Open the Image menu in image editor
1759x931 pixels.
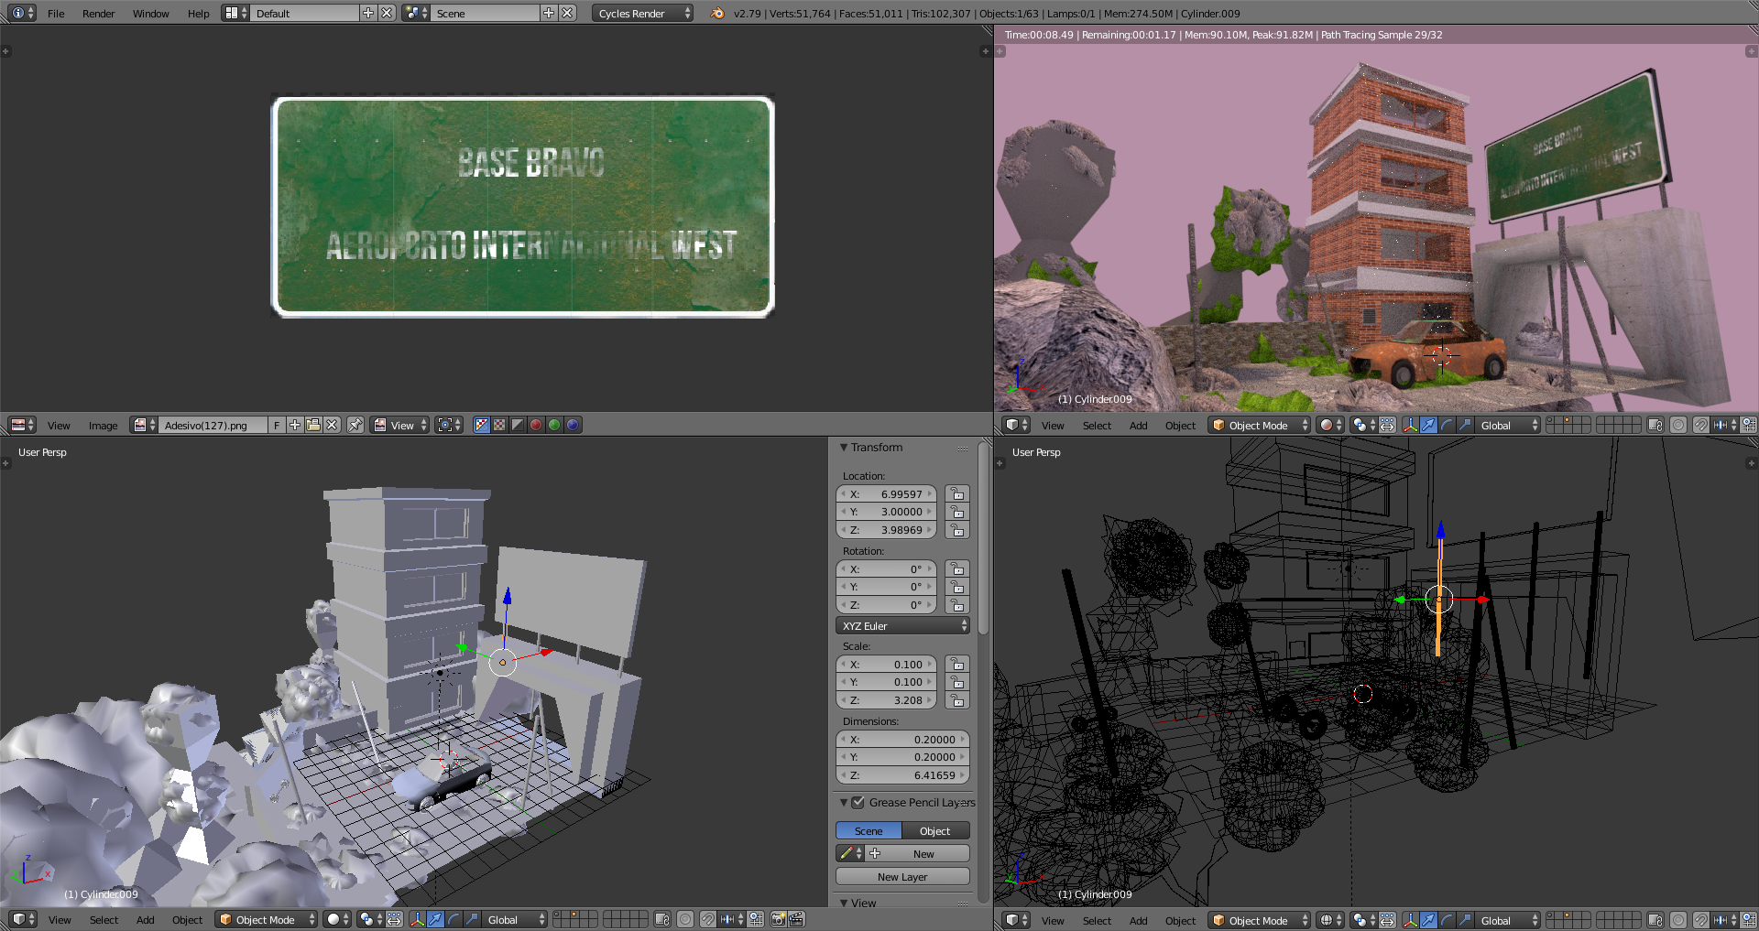[x=103, y=425]
